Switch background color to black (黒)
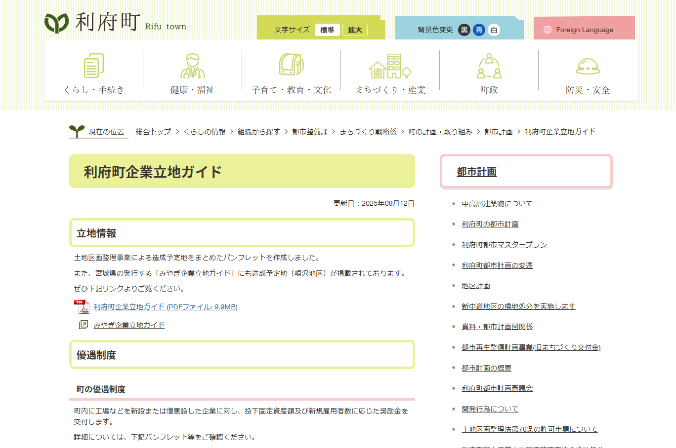 pos(464,30)
